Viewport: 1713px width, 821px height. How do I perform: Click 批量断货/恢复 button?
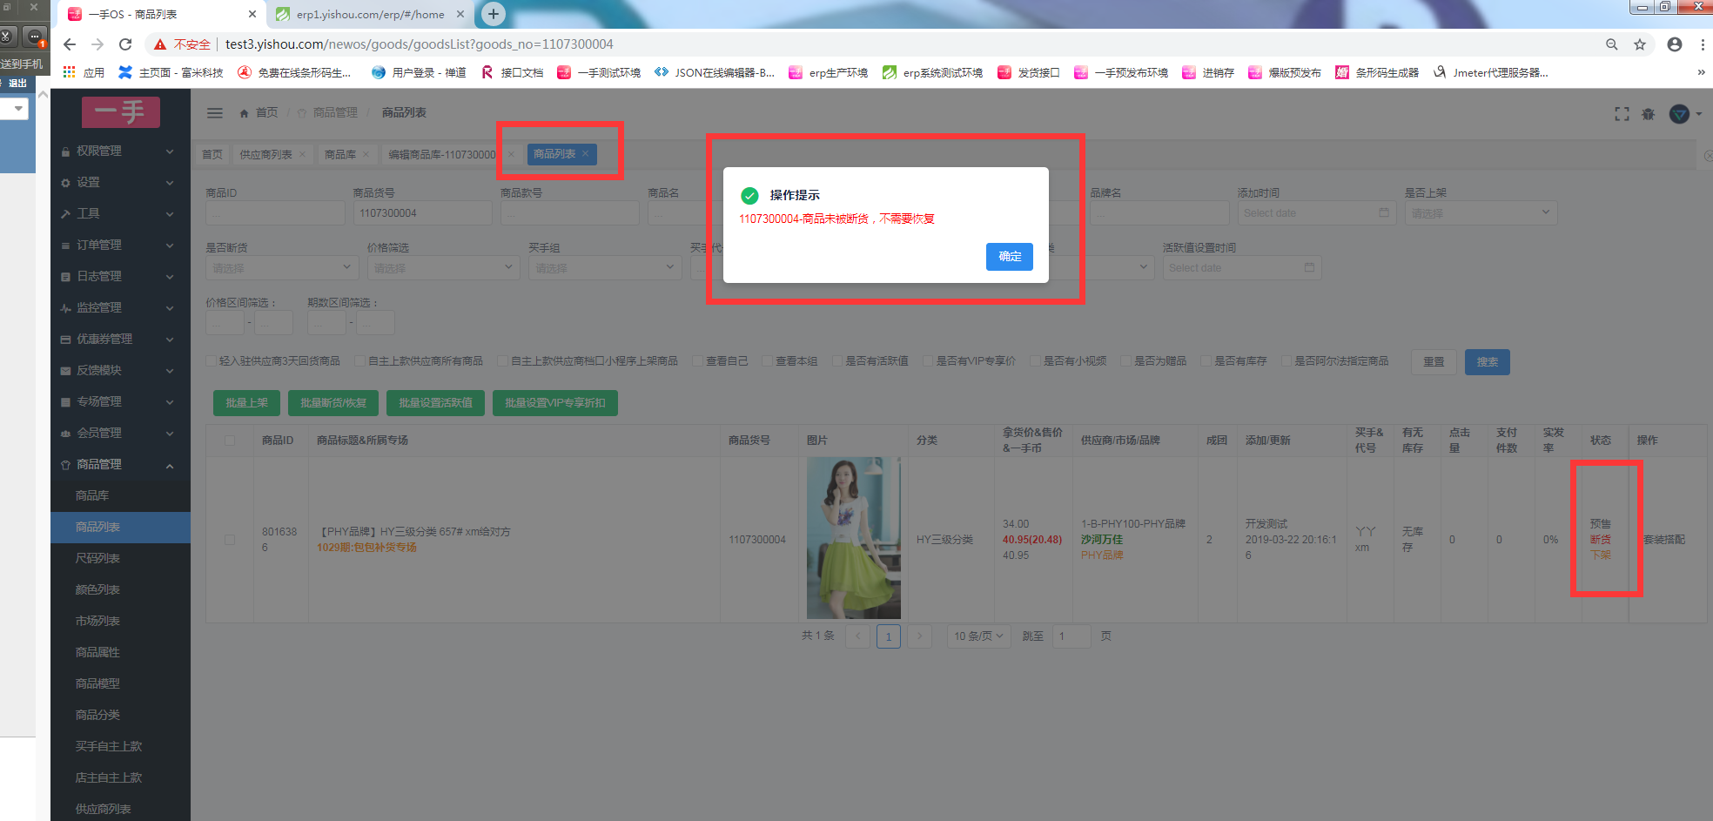(x=333, y=403)
